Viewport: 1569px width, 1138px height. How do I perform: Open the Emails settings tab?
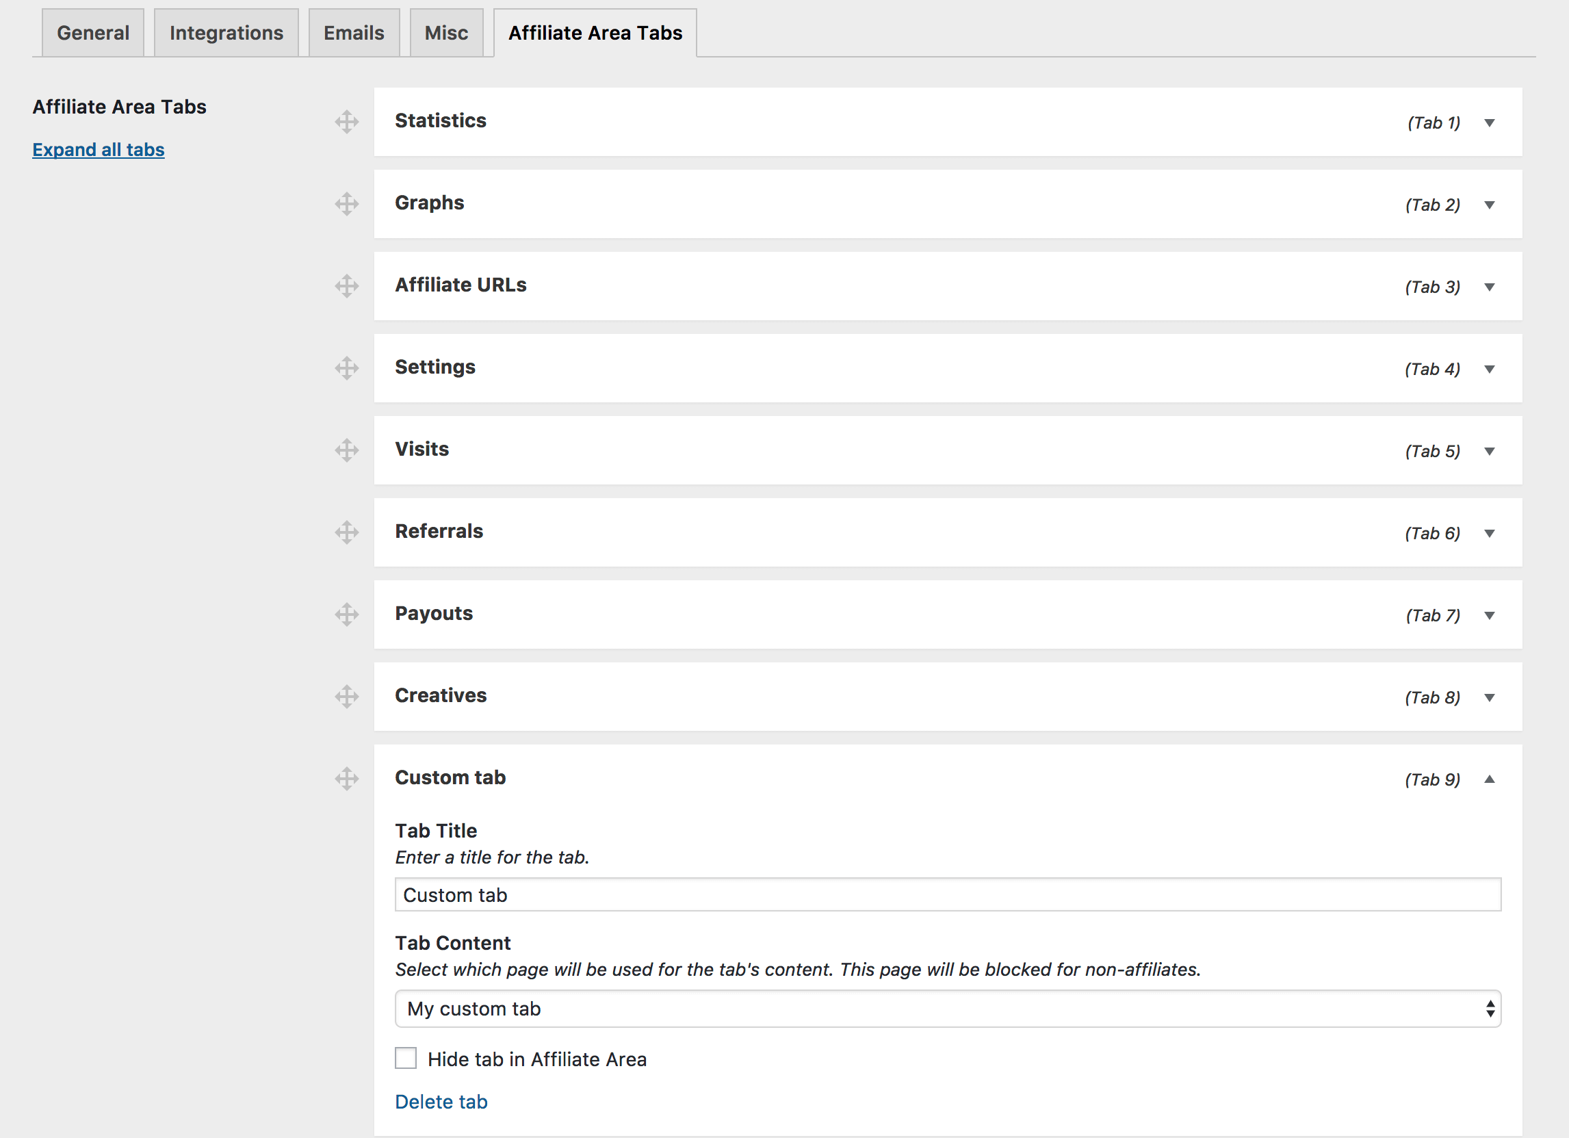pyautogui.click(x=354, y=34)
